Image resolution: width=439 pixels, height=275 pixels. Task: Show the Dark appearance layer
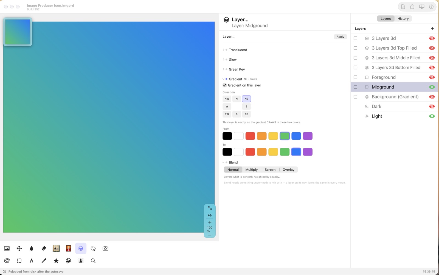(x=432, y=107)
